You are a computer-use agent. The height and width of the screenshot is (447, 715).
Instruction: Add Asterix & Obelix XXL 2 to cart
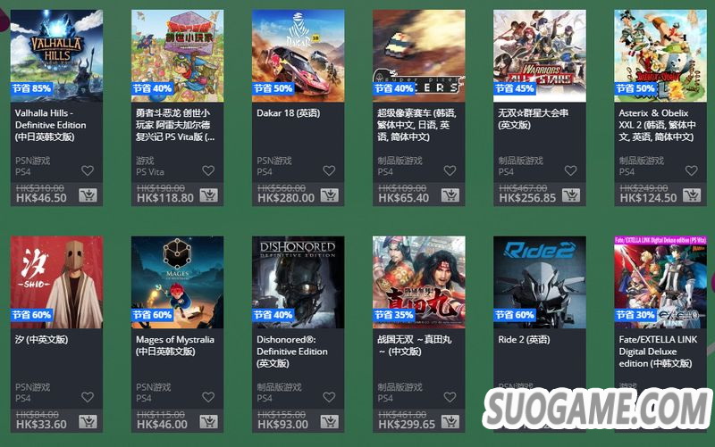point(691,195)
